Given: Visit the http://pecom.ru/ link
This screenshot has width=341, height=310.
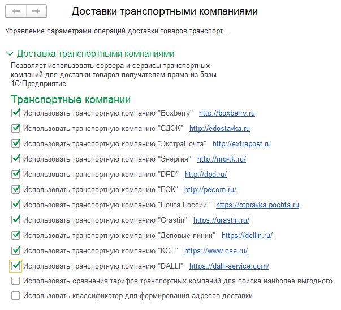Looking at the screenshot, I should [x=210, y=190].
